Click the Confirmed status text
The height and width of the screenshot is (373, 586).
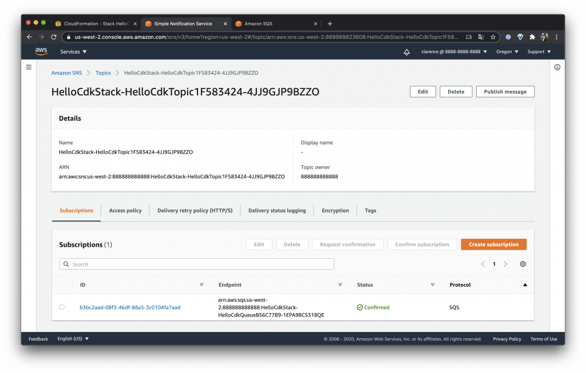[377, 307]
